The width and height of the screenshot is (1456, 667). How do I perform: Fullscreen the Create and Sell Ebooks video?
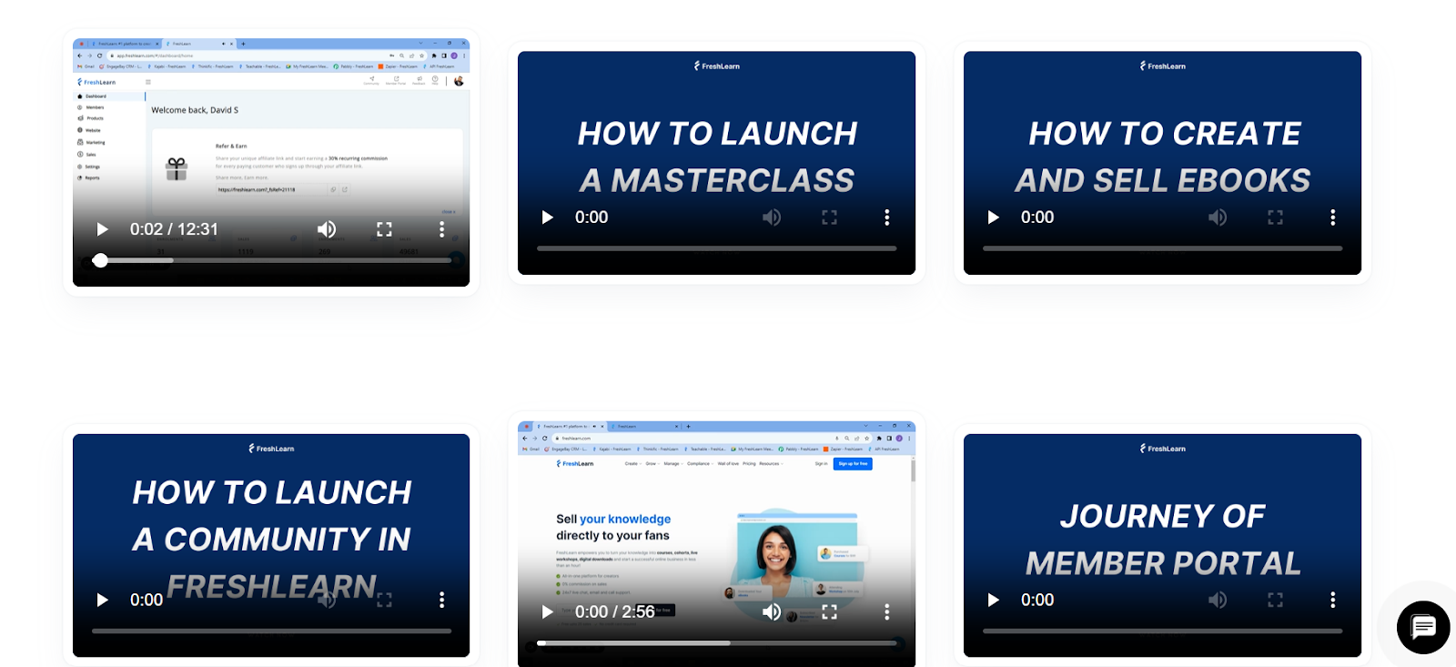[1275, 217]
